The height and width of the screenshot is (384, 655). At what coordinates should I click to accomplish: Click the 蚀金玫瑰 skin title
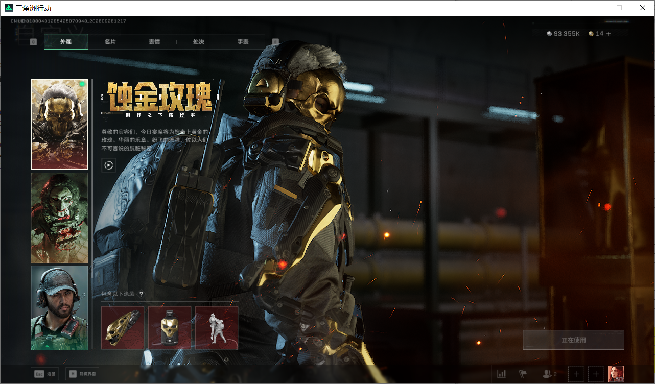[160, 97]
